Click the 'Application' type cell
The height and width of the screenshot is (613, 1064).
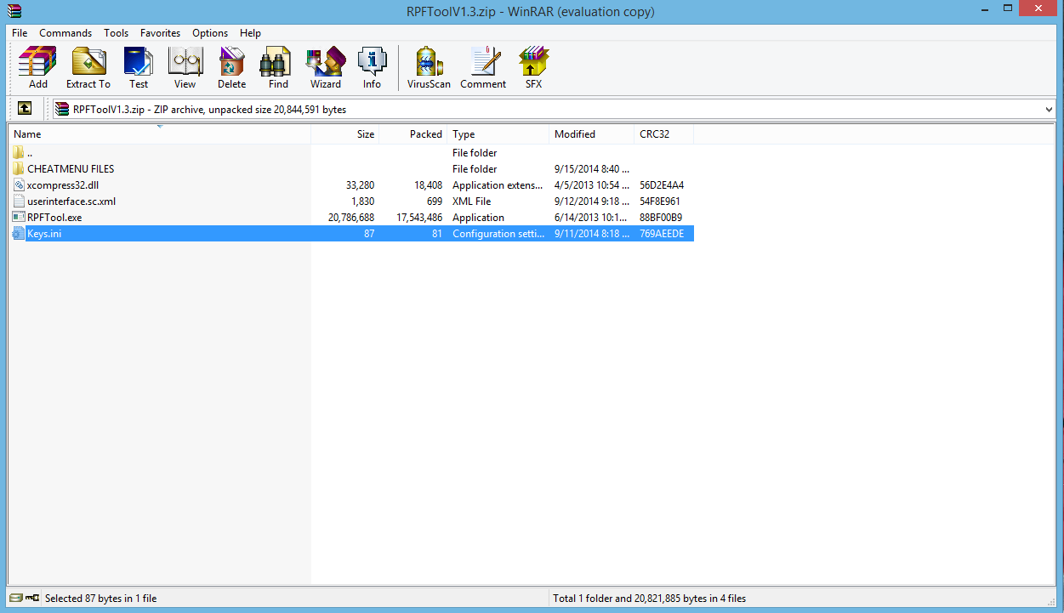tap(478, 217)
